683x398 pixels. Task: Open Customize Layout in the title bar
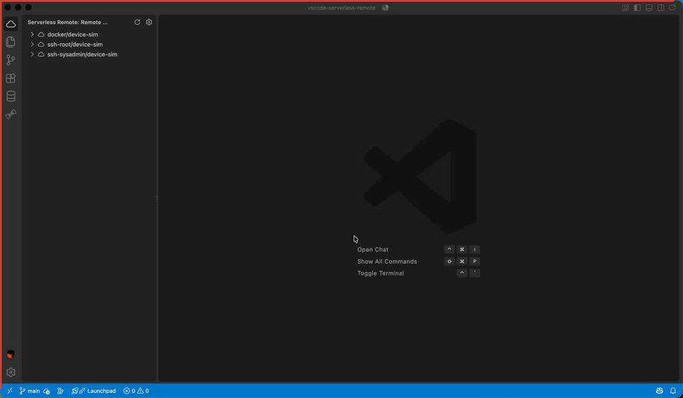(x=625, y=8)
